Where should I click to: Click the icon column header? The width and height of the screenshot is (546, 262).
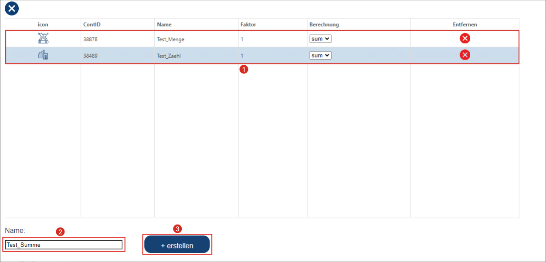(x=43, y=24)
